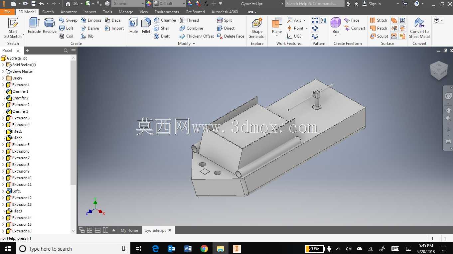Open the Environments tab
This screenshot has height=254, width=453.
coord(167,12)
